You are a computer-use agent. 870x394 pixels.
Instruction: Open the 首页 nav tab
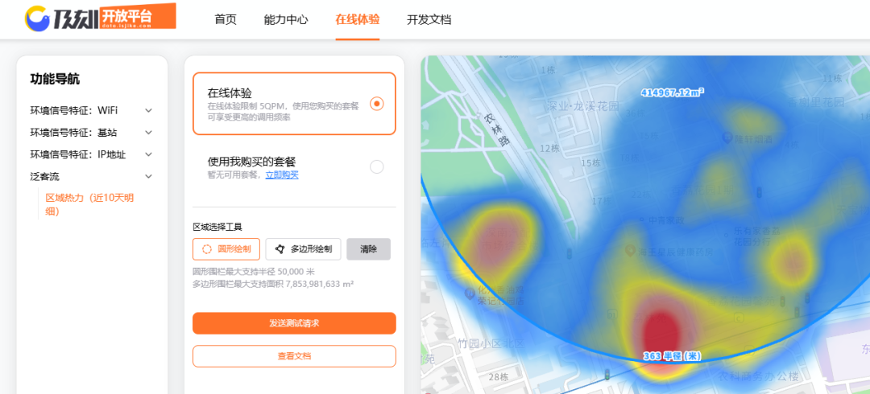[226, 19]
